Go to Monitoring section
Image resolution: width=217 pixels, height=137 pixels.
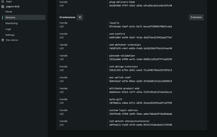pyautogui.click(x=11, y=23)
